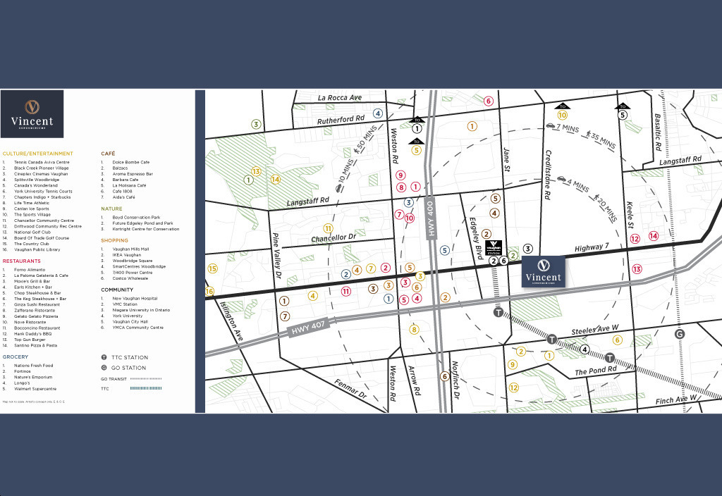
Task: Click the Restaurants legend heading
Action: pyautogui.click(x=21, y=261)
